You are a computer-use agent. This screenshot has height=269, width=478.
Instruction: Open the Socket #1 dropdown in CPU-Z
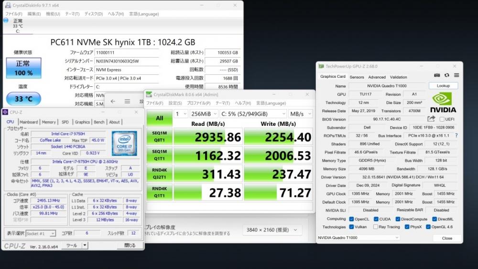(41, 233)
